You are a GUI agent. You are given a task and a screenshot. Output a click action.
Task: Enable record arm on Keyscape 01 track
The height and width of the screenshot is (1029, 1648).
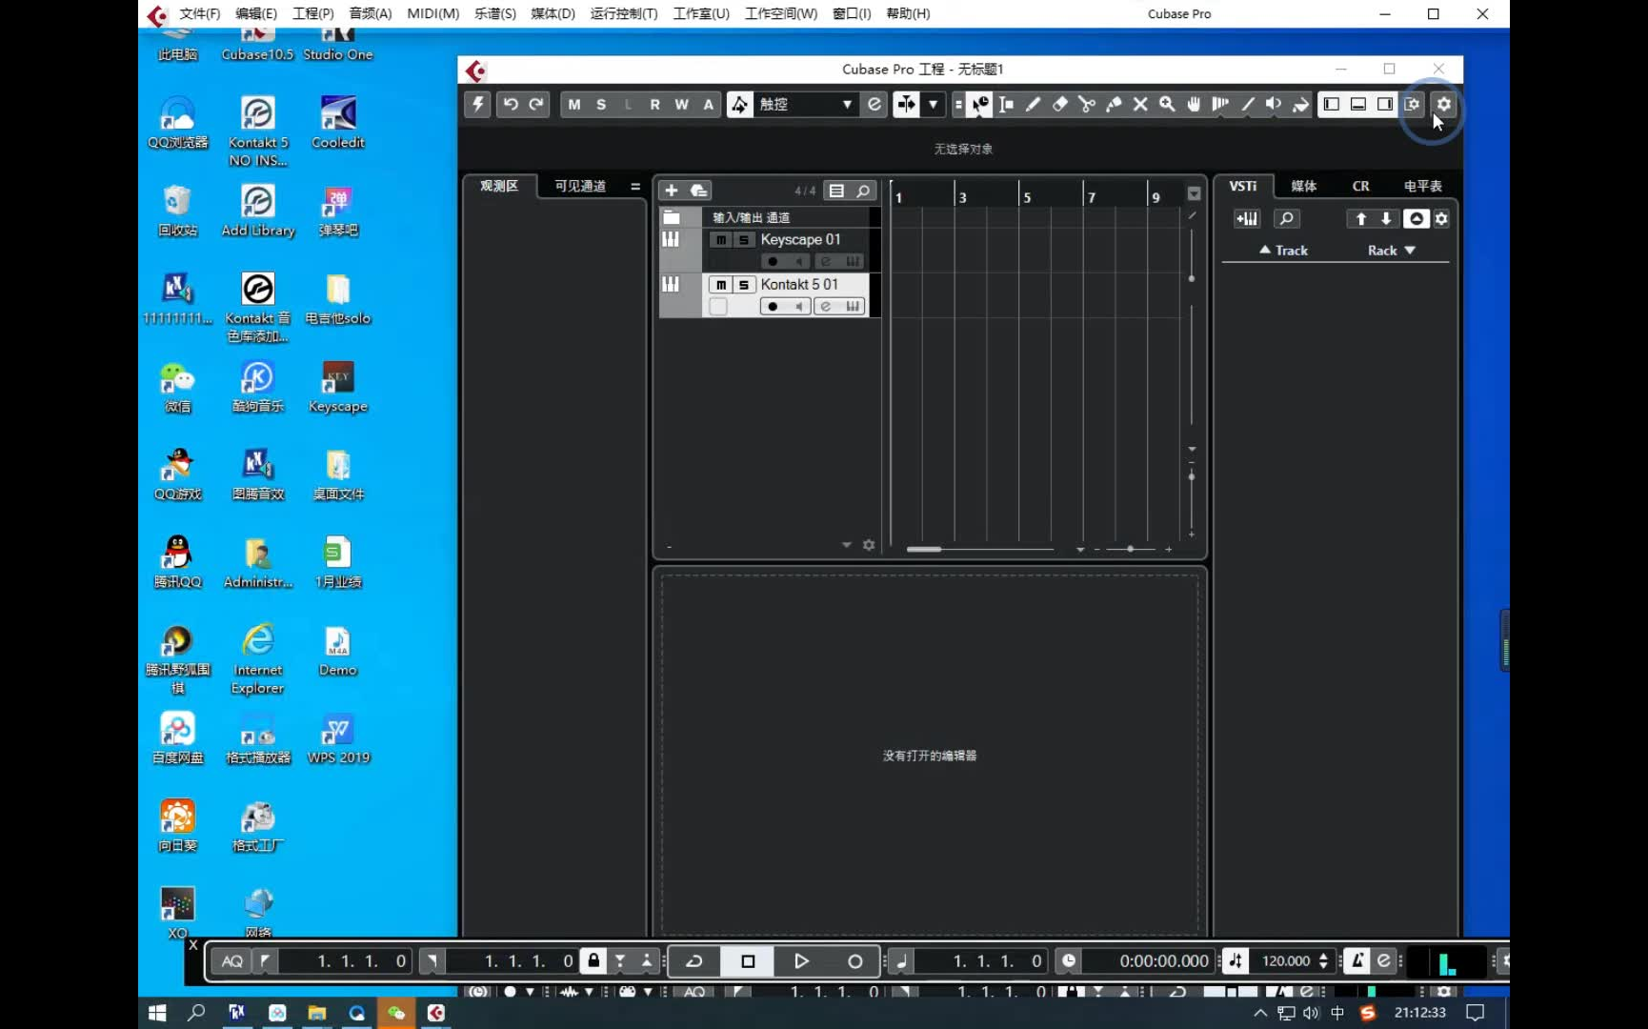point(773,261)
